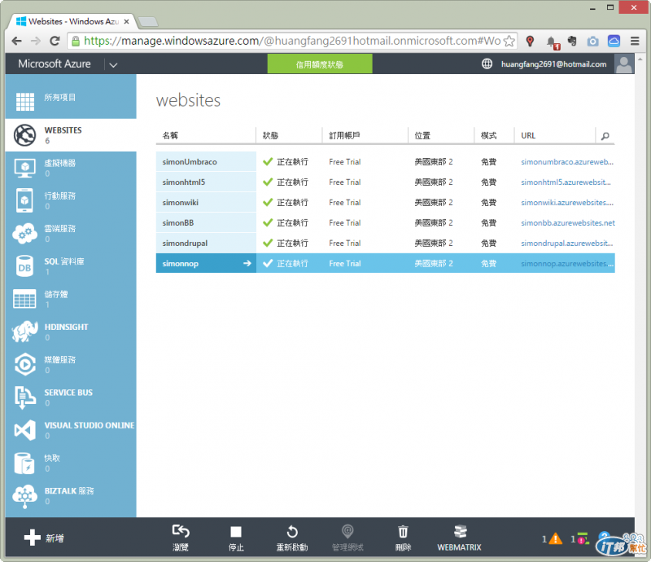Select the simondrupal website row

point(385,244)
